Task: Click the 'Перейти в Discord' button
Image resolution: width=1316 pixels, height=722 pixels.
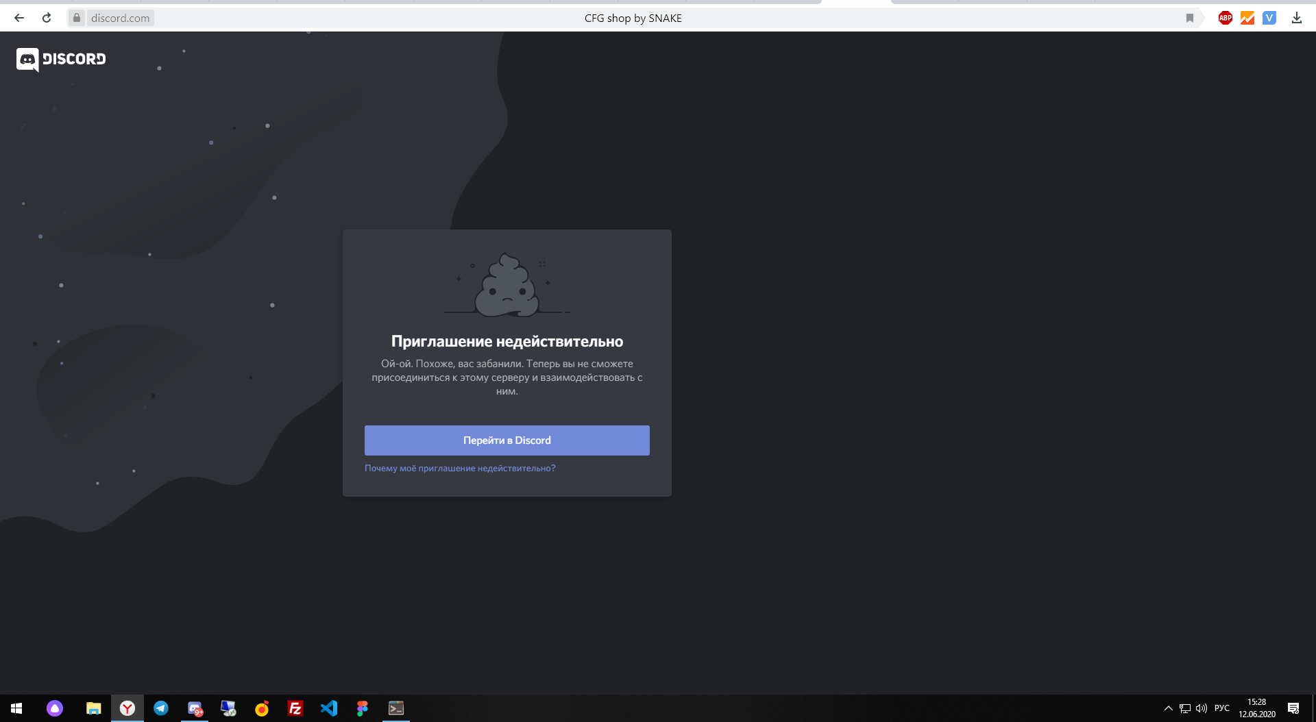Action: coord(507,440)
